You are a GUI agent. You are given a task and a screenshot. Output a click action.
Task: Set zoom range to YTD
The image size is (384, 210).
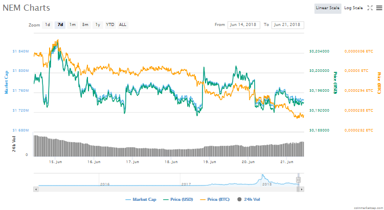pos(110,24)
